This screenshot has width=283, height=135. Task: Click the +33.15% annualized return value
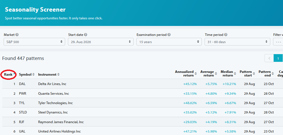(190, 94)
